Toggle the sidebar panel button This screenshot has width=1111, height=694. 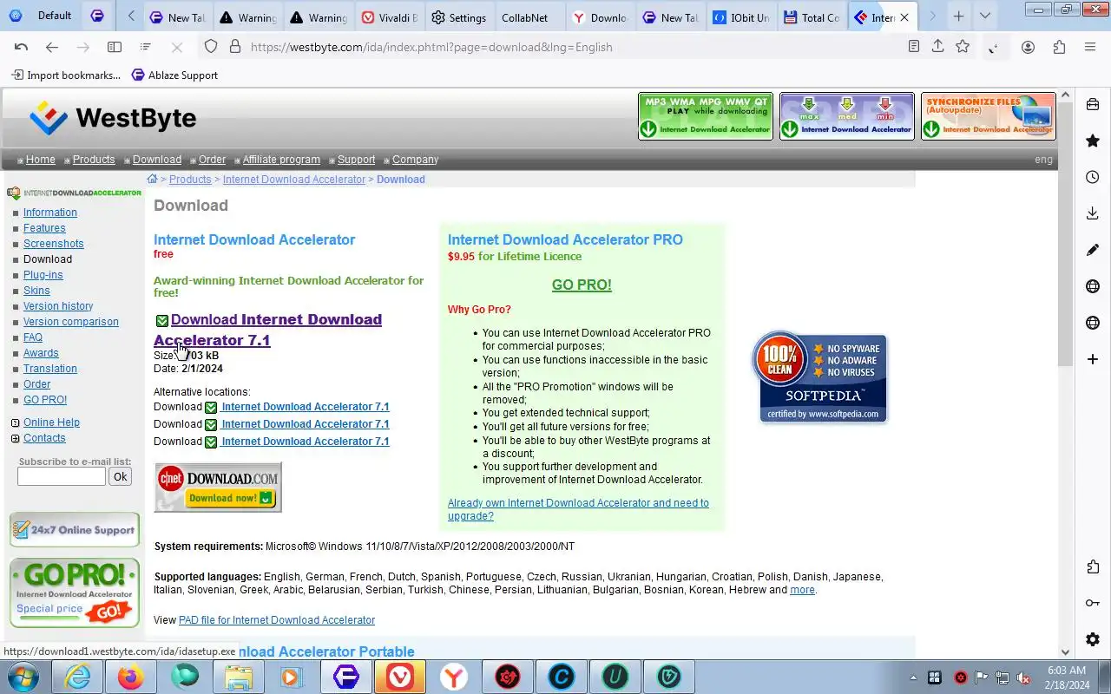(x=114, y=47)
